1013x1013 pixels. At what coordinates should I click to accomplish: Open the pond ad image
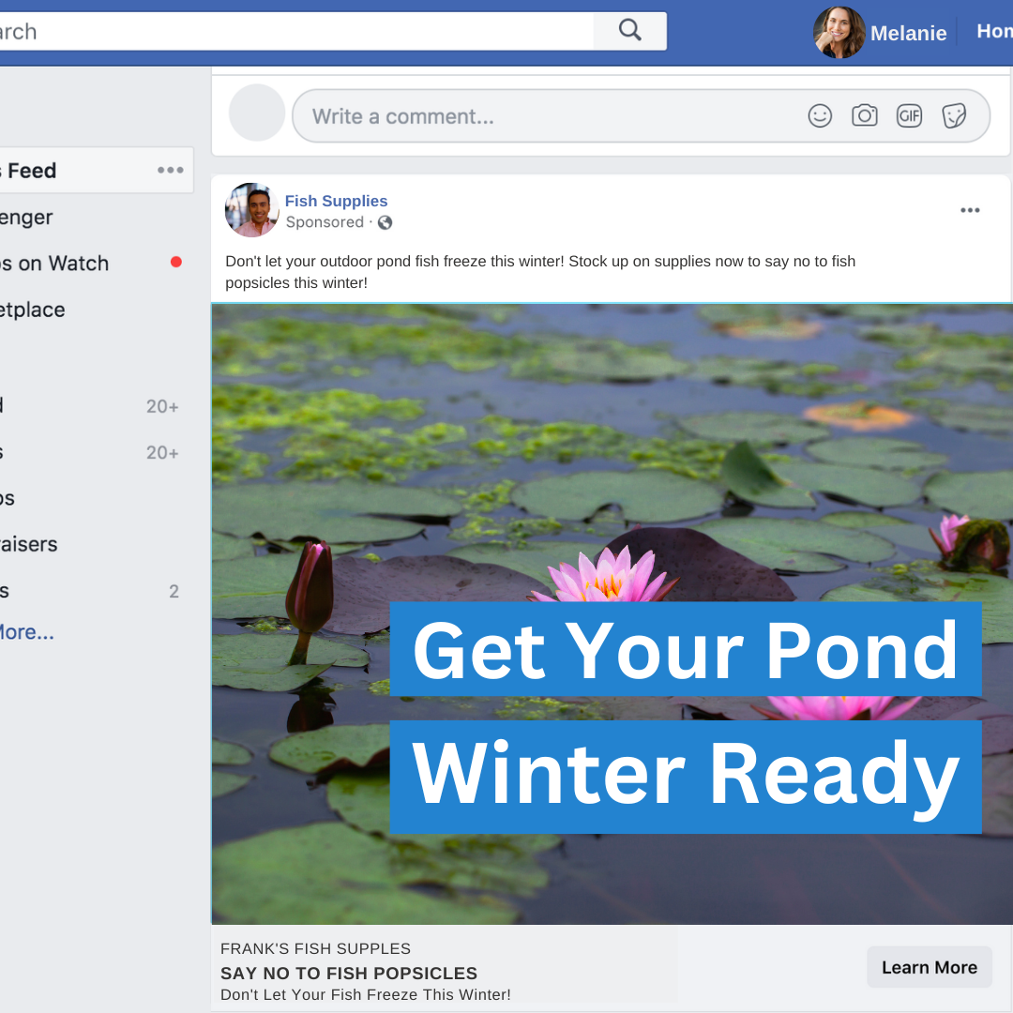(x=612, y=613)
